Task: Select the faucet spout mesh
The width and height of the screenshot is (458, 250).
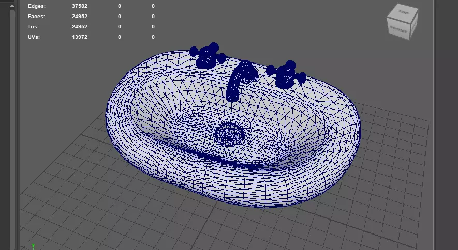Action: (241, 81)
